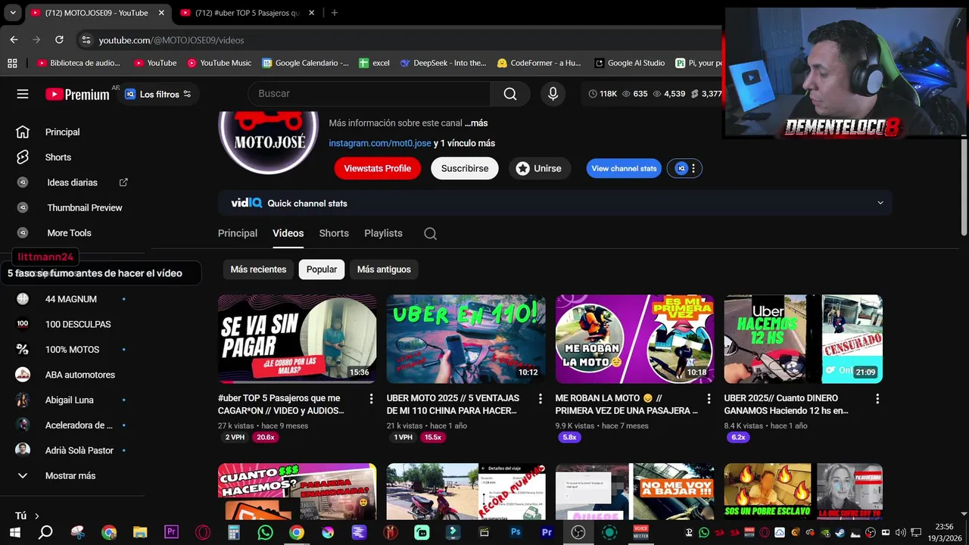The width and height of the screenshot is (969, 545).
Task: Open the Google Calendario bookmark
Action: tap(305, 63)
